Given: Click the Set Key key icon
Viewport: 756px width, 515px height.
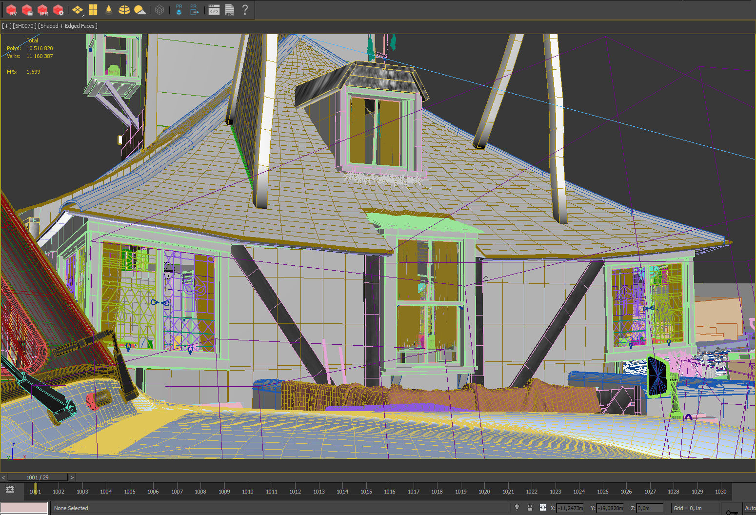Looking at the screenshot, I should (x=732, y=512).
